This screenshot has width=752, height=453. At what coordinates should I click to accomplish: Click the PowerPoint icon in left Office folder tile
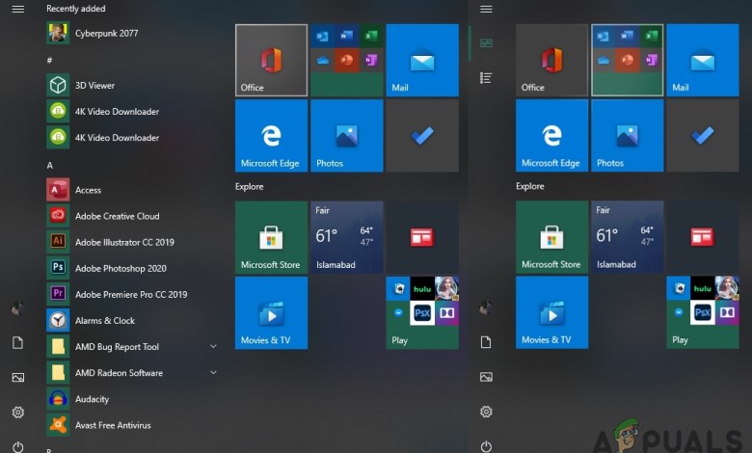pyautogui.click(x=347, y=61)
